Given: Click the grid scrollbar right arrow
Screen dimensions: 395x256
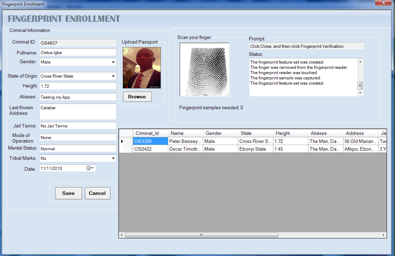Looking at the screenshot, I should [x=383, y=235].
